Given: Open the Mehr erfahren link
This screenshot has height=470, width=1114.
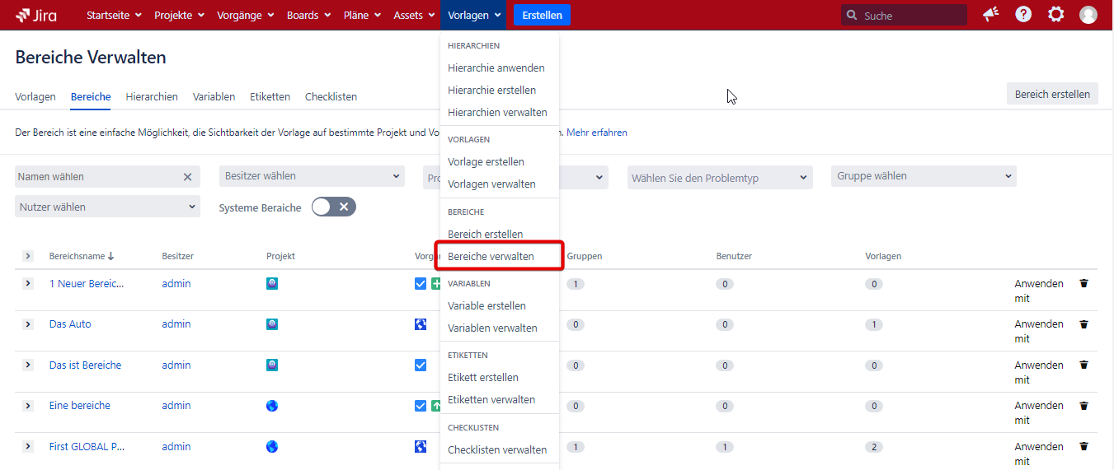Looking at the screenshot, I should pos(596,133).
